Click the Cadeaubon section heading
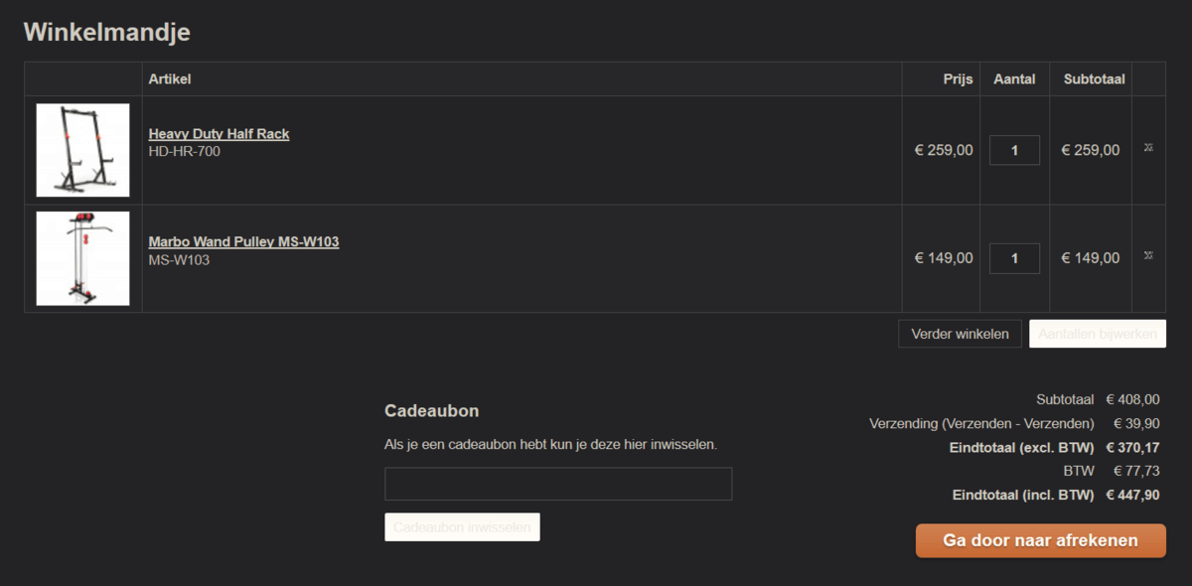 pyautogui.click(x=431, y=411)
